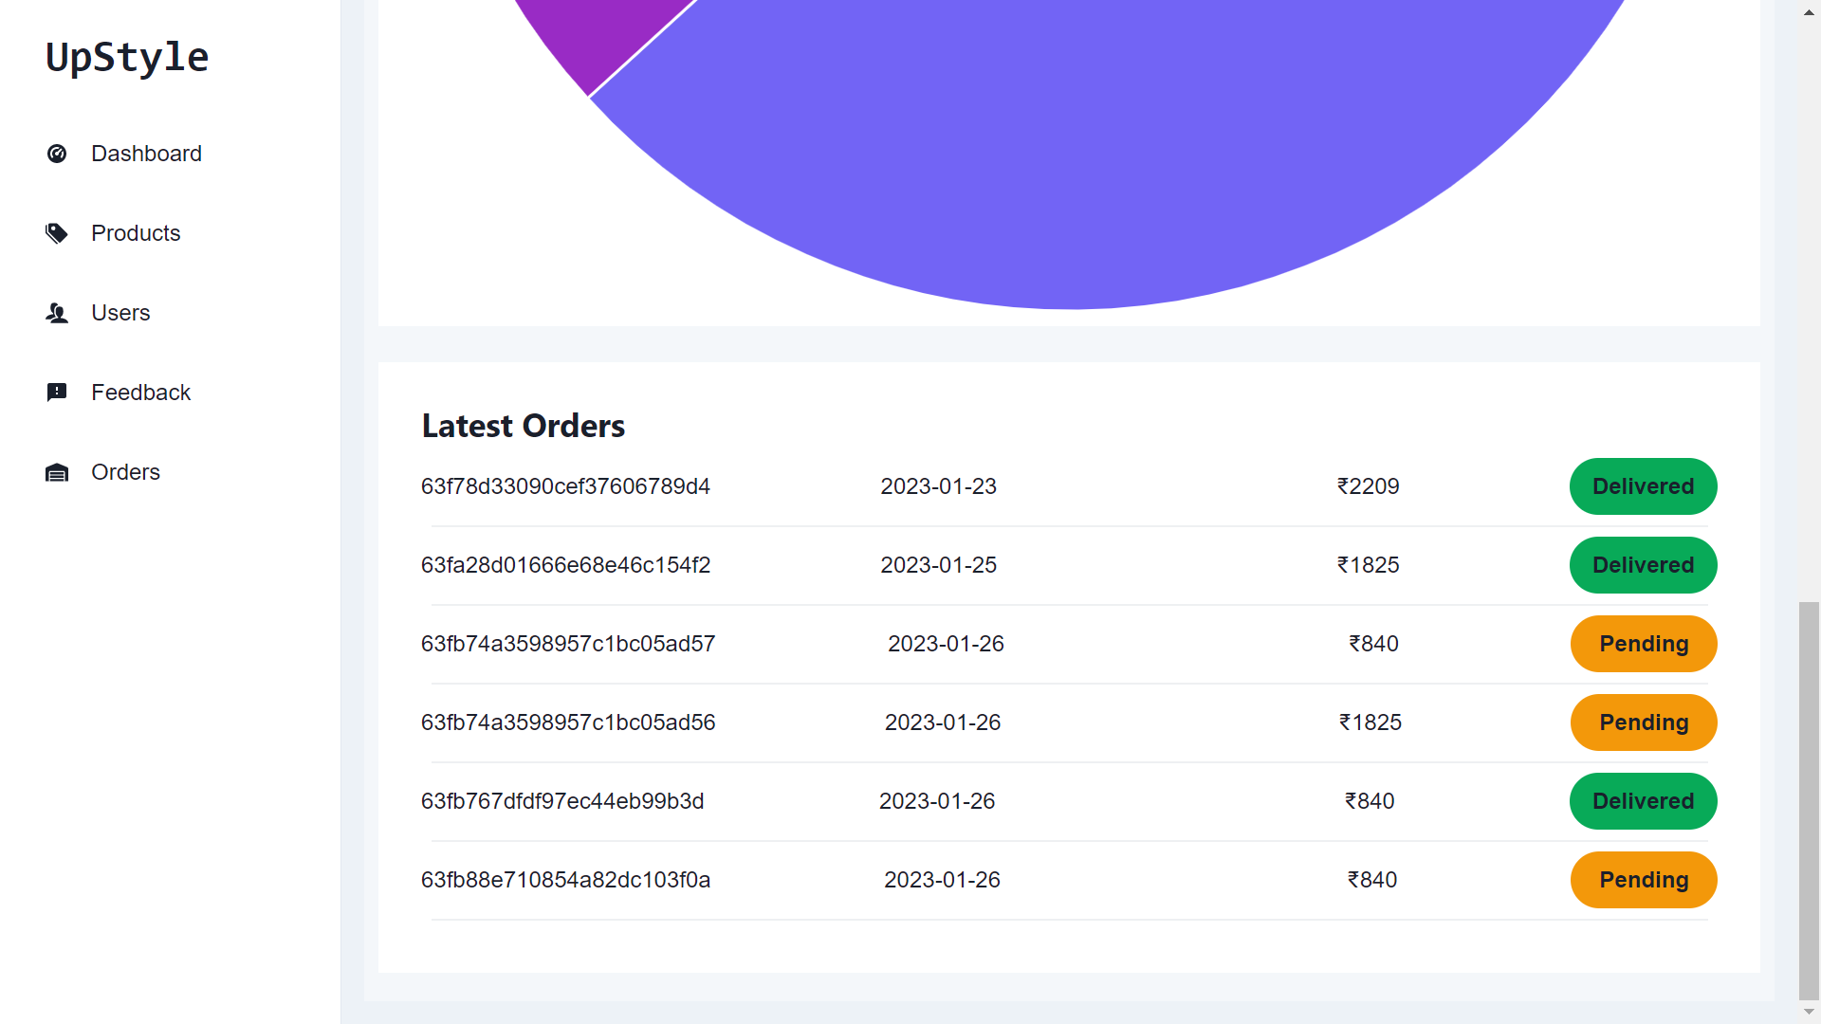Click the Pending badge on order 63fb88e710854a82dc103f0a

tap(1643, 880)
